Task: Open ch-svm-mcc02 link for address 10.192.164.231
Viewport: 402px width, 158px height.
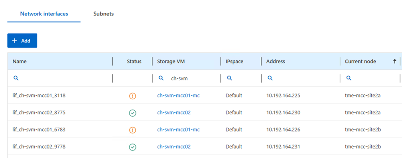Action: click(174, 147)
